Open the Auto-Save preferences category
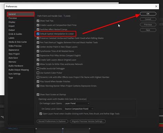This screenshot has height=133, width=163. click(x=13, y=58)
